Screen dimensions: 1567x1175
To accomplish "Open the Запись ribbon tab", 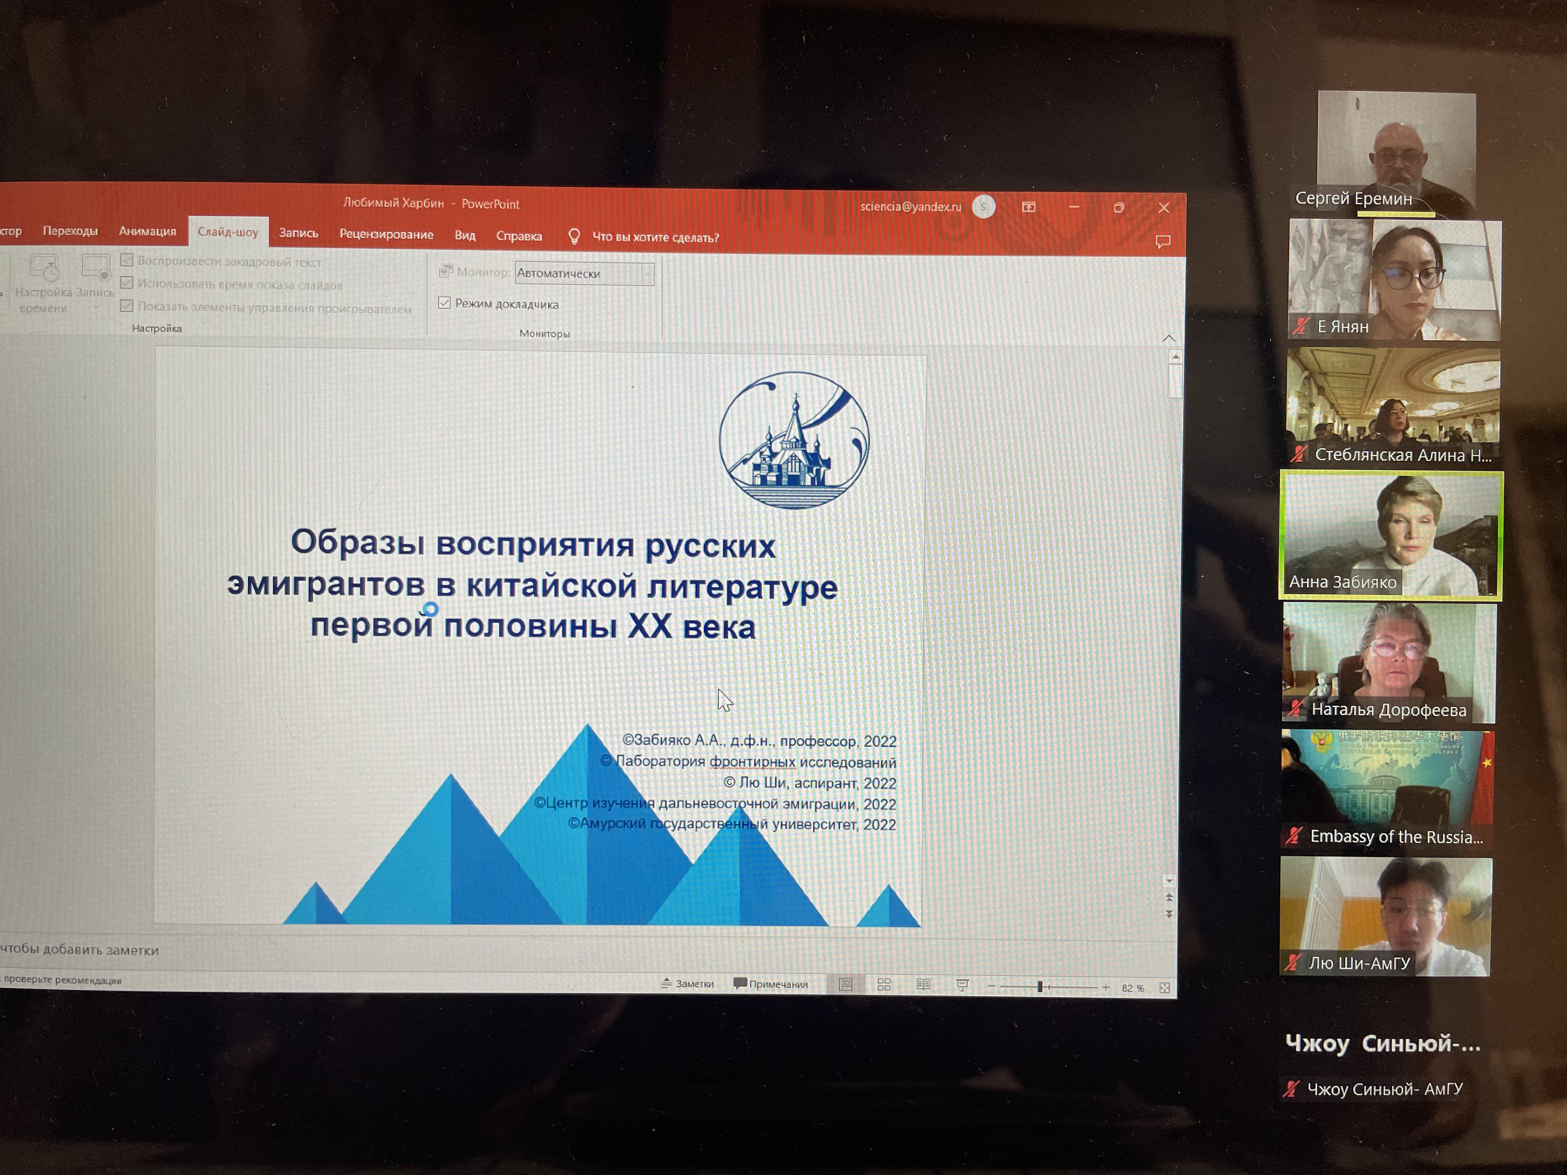I will click(x=298, y=232).
